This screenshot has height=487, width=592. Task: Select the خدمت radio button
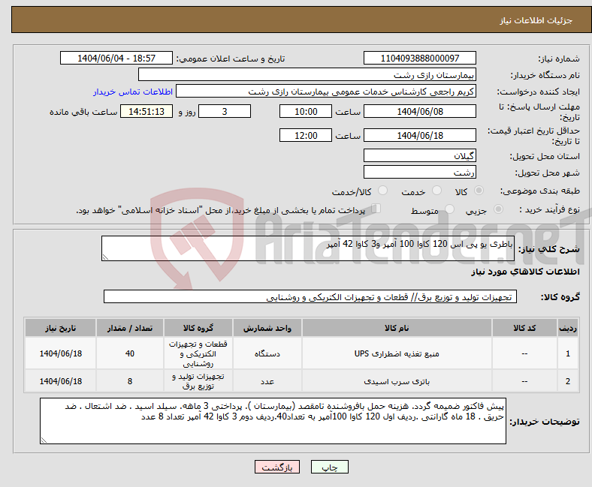[x=436, y=191]
